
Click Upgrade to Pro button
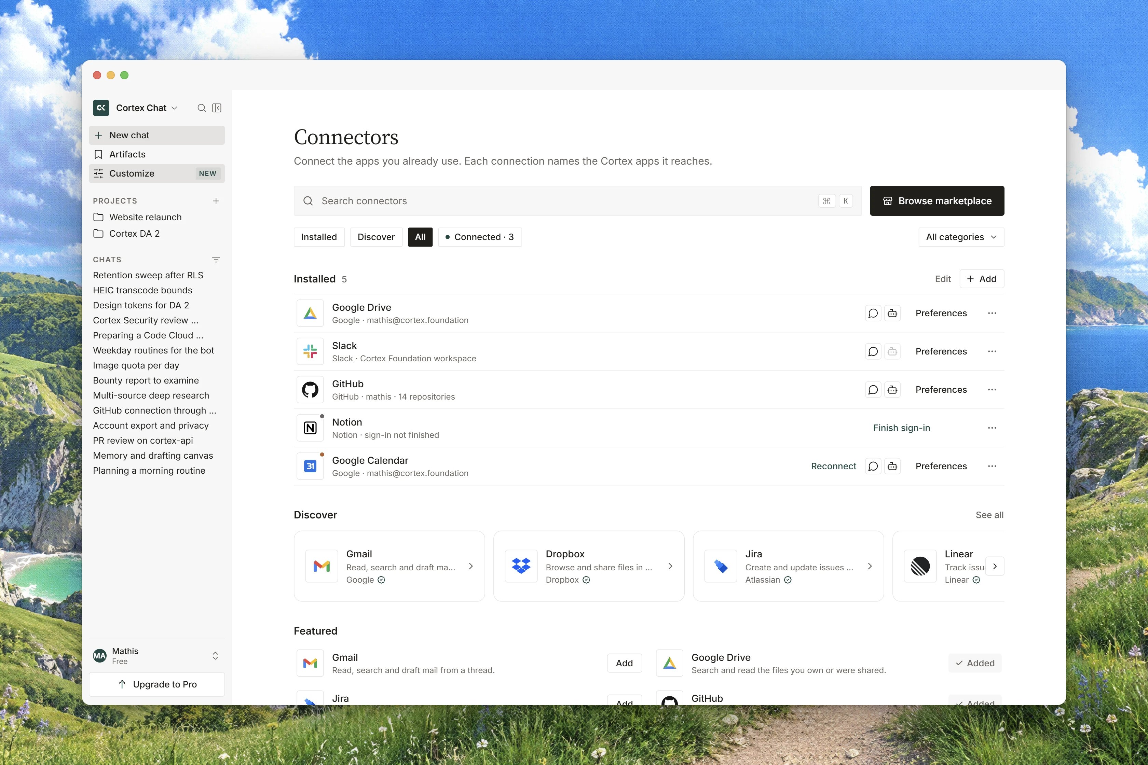(x=157, y=684)
